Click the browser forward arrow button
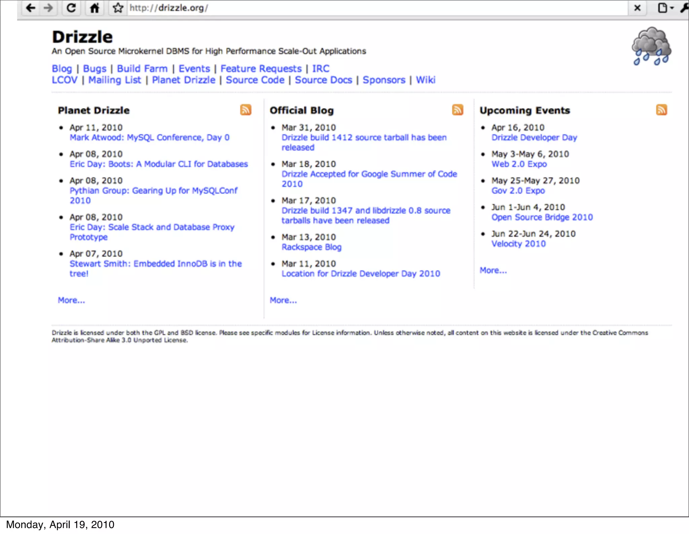Image resolution: width=689 pixels, height=534 pixels. click(x=48, y=8)
